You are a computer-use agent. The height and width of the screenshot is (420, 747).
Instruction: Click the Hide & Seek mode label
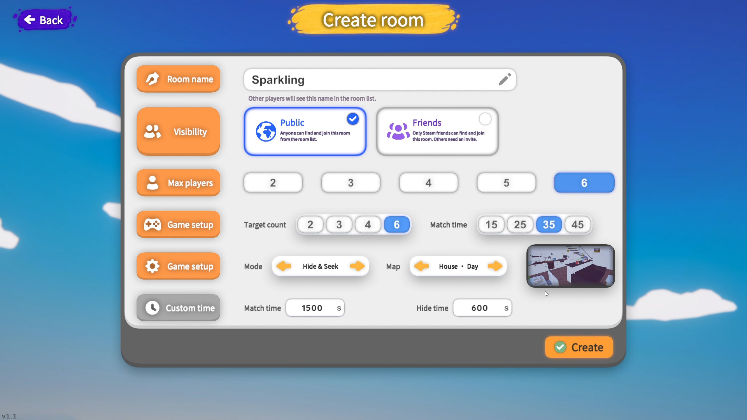coord(321,266)
